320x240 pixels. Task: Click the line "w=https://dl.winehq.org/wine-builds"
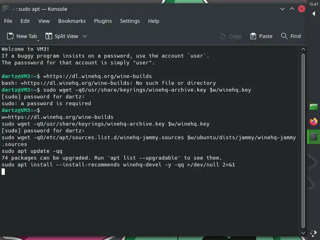point(57,117)
